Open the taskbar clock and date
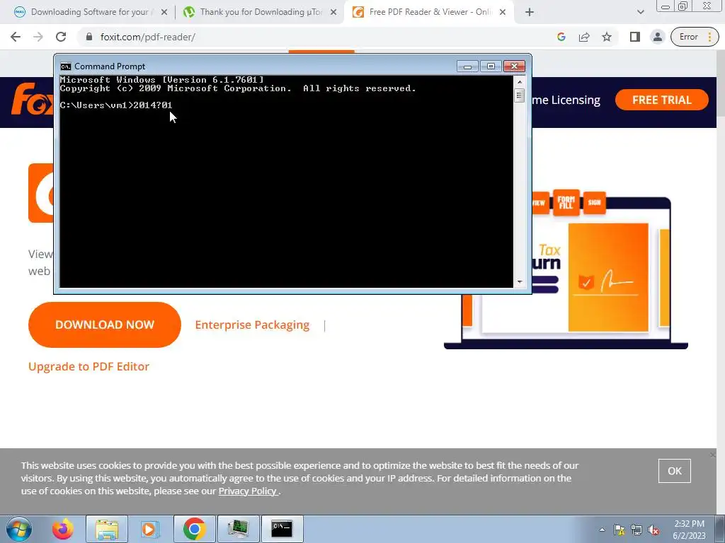The height and width of the screenshot is (543, 725). point(689,530)
